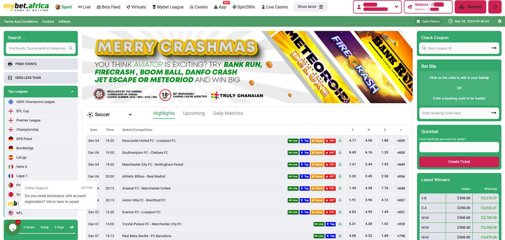505x240 pixels.
Task: Open the Virtuals section
Action: (136, 7)
